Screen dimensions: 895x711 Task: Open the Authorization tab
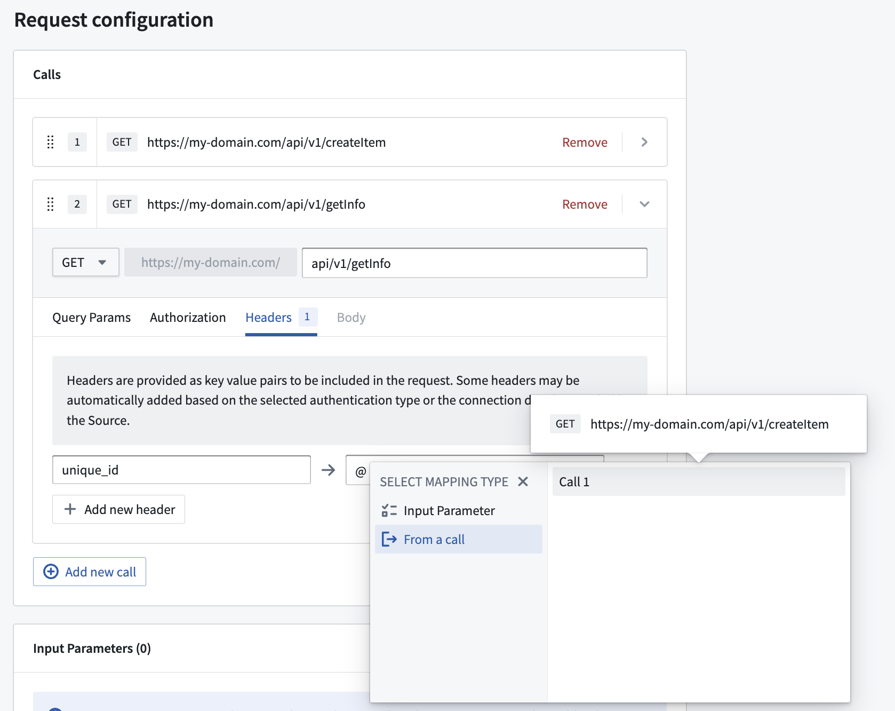[188, 318]
